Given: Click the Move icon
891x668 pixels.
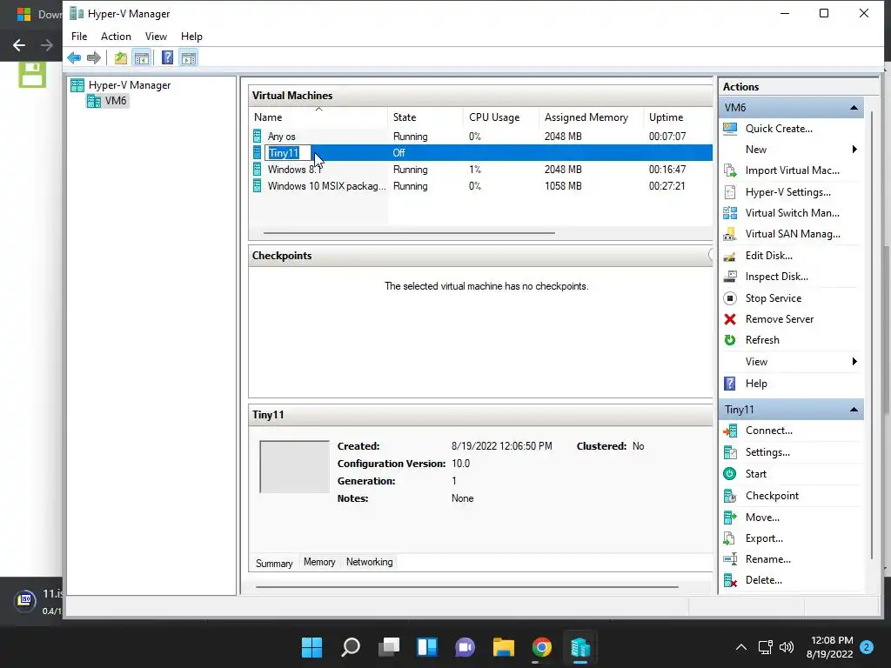Looking at the screenshot, I should tap(730, 518).
